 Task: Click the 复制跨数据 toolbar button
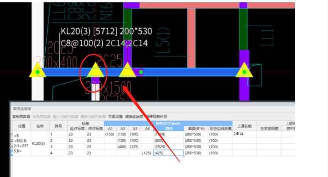pyautogui.click(x=21, y=117)
